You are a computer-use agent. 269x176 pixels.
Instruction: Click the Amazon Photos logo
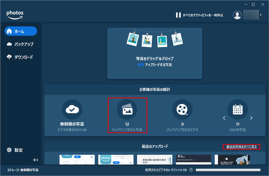tap(15, 15)
